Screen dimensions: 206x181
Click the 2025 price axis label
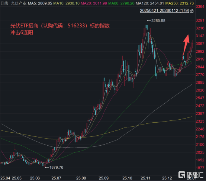(x=200, y=152)
